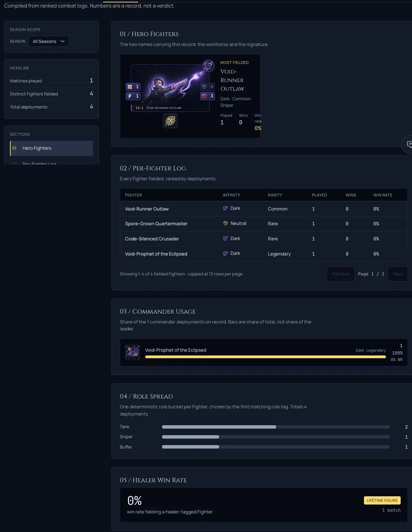Click the Sniper role spread bar
This screenshot has height=532, width=412.
(x=276, y=437)
